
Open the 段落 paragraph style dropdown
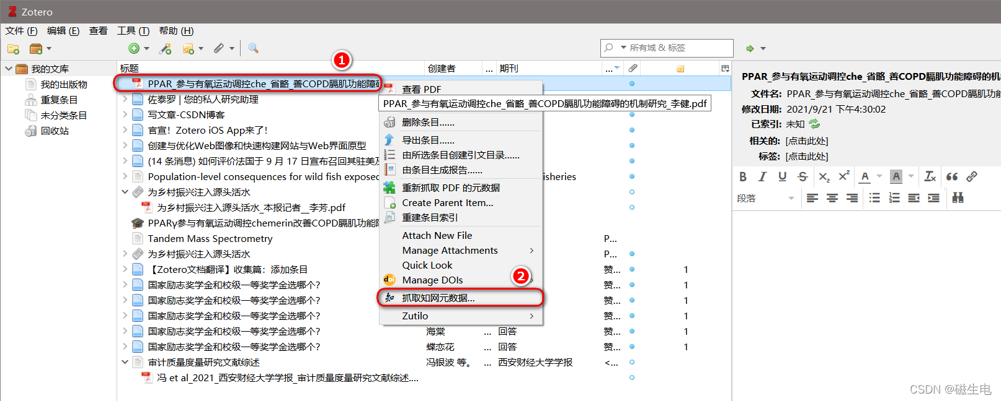coord(766,198)
